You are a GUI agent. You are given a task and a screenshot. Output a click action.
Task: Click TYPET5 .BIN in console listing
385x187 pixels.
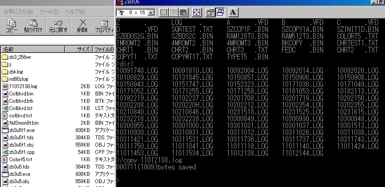[248, 57]
